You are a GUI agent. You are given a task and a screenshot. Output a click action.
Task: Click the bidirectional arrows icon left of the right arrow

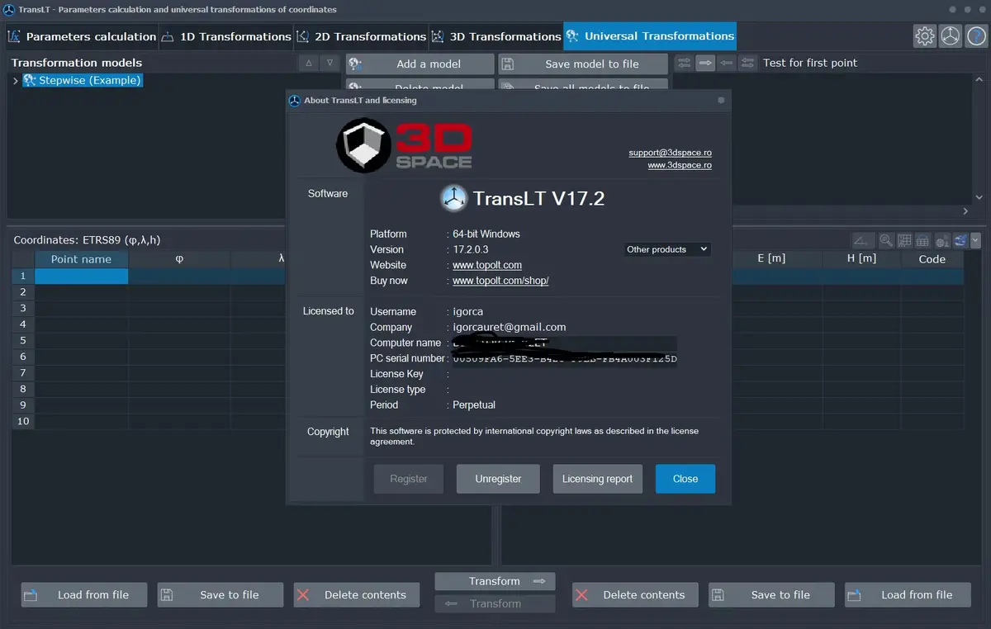(x=685, y=63)
